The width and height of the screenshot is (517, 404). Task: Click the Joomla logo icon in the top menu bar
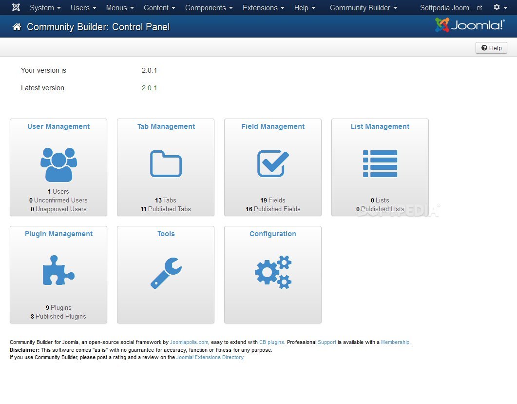point(16,7)
